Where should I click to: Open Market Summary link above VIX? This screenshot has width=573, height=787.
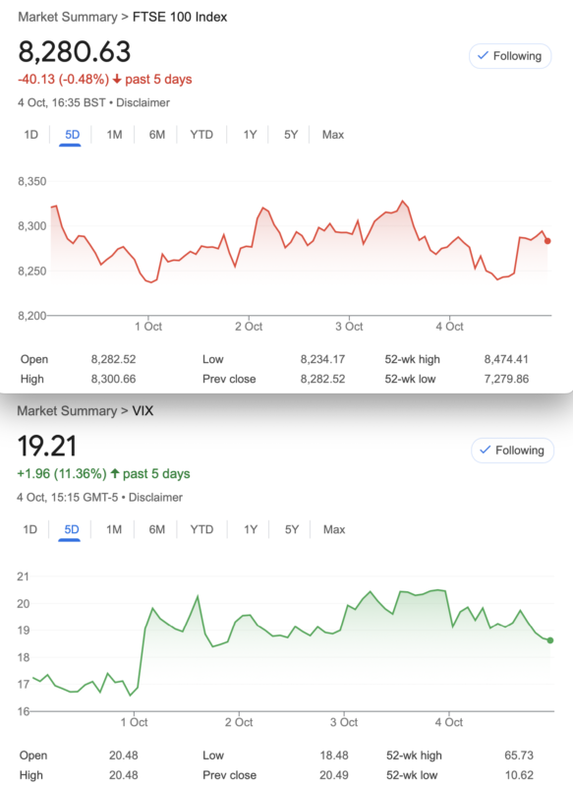(67, 411)
